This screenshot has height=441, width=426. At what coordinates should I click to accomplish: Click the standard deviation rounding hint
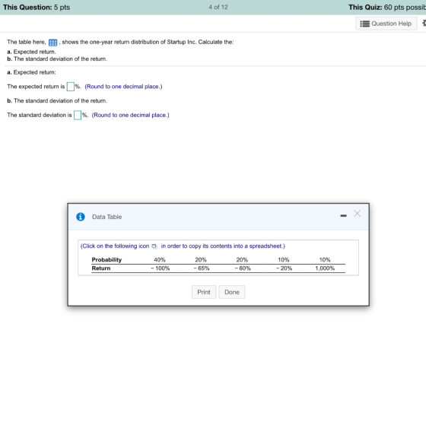[x=131, y=115]
